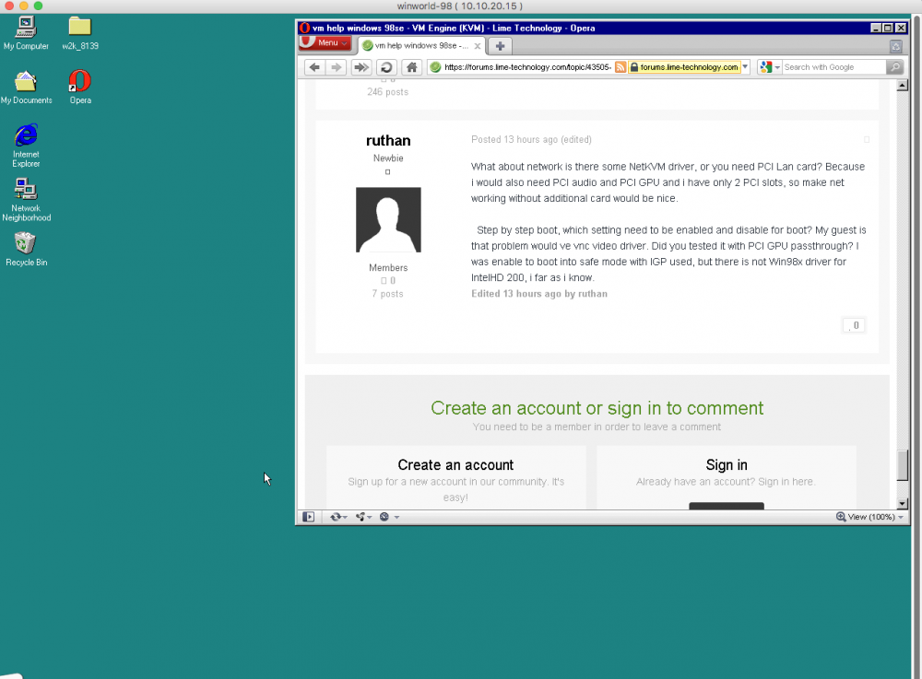Click the post options icon at top right

[x=866, y=139]
